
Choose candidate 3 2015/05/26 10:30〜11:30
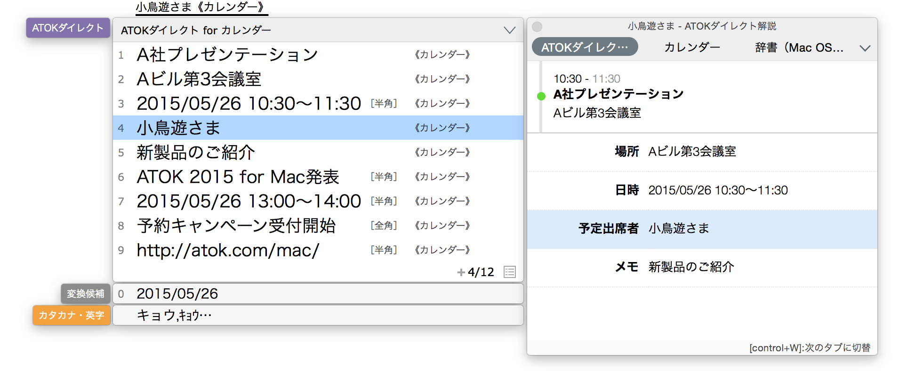click(318, 103)
